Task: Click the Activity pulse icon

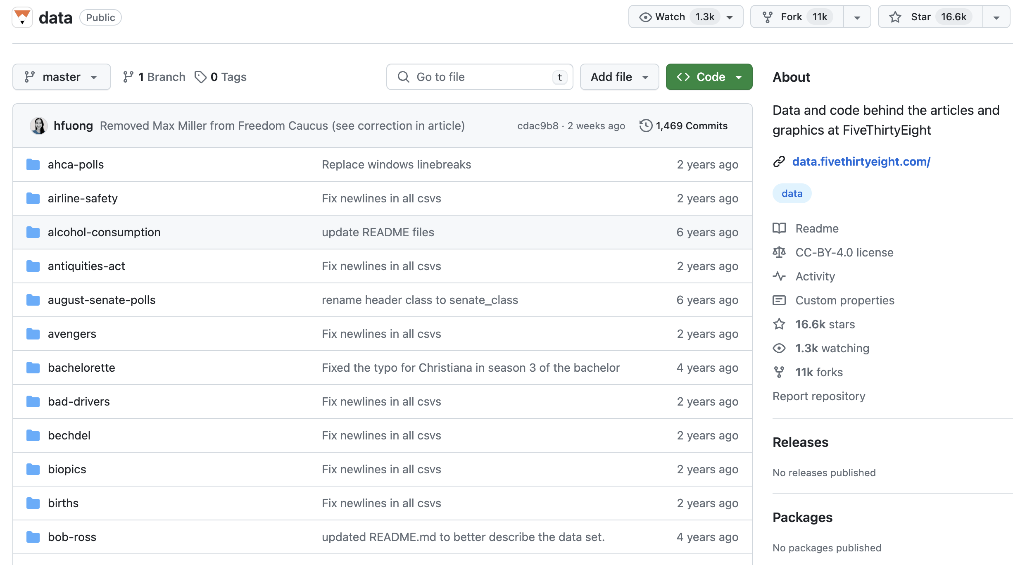Action: point(779,276)
